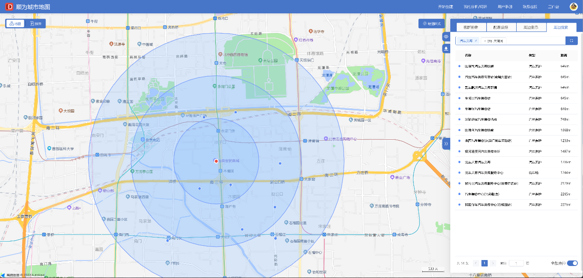Remove the search tag with its X
Viewport: 583px width, 278px height.
(x=476, y=41)
